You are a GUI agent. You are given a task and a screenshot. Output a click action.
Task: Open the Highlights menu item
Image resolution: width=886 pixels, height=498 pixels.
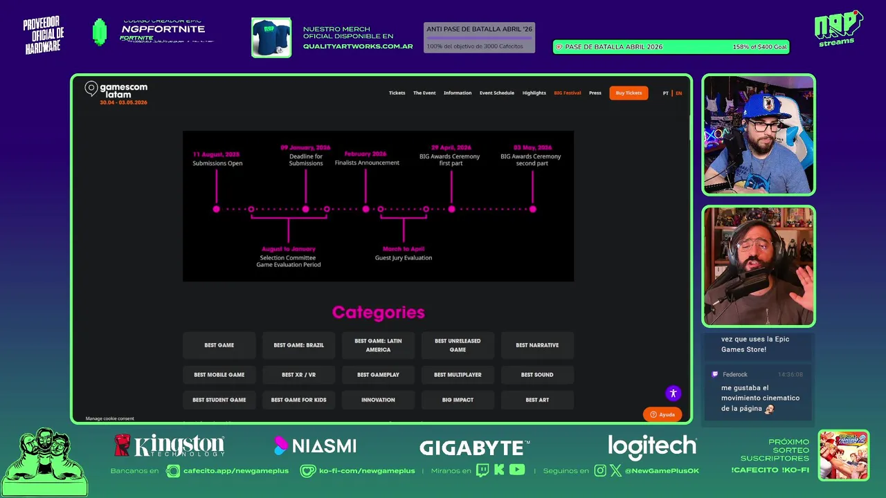534,93
